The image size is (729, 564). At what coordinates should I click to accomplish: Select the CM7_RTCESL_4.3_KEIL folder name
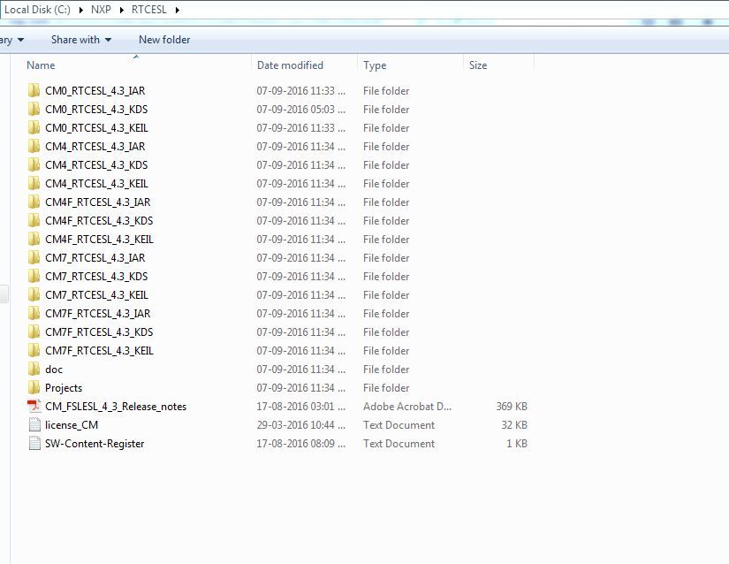(96, 295)
